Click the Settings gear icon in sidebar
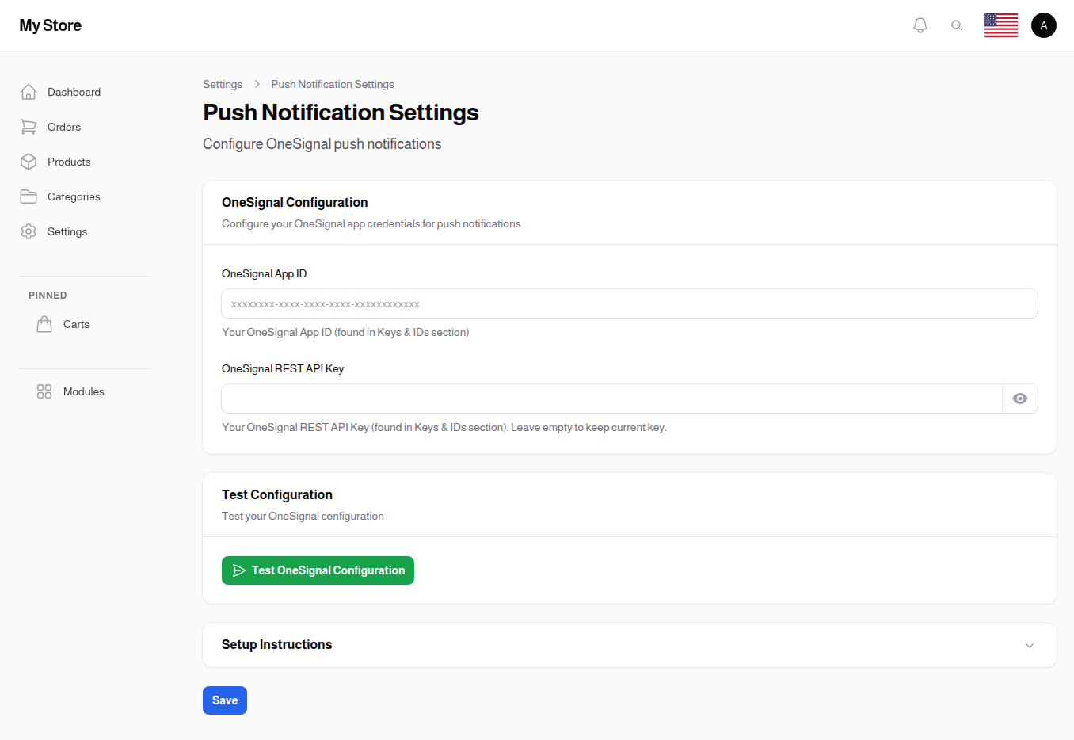Viewport: 1074px width, 740px height. 29,231
